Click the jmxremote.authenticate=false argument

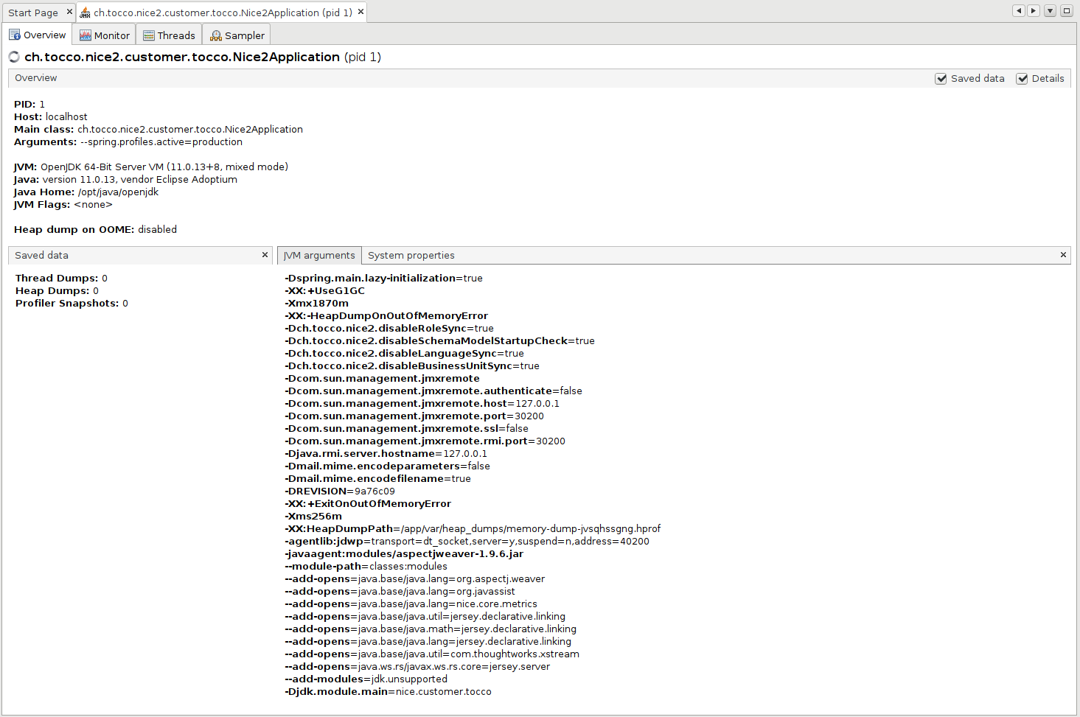pyautogui.click(x=433, y=391)
